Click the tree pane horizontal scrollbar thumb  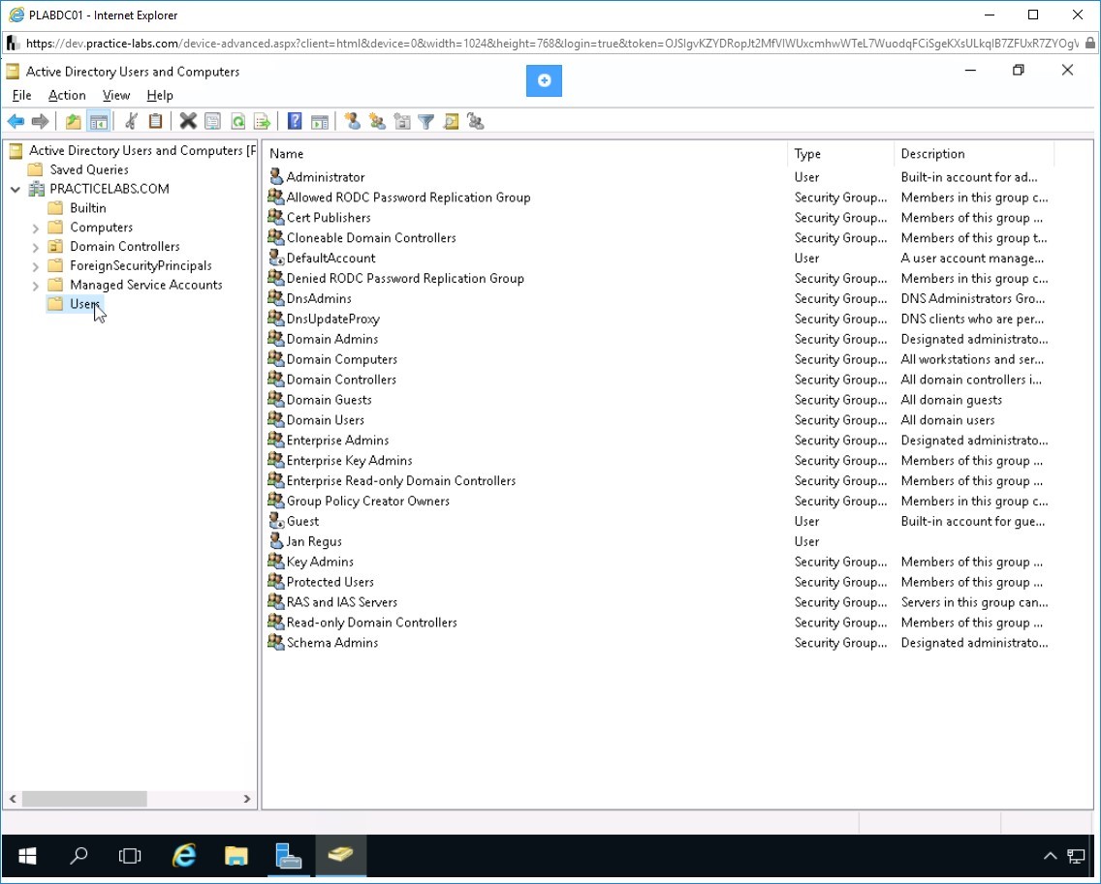(x=84, y=799)
